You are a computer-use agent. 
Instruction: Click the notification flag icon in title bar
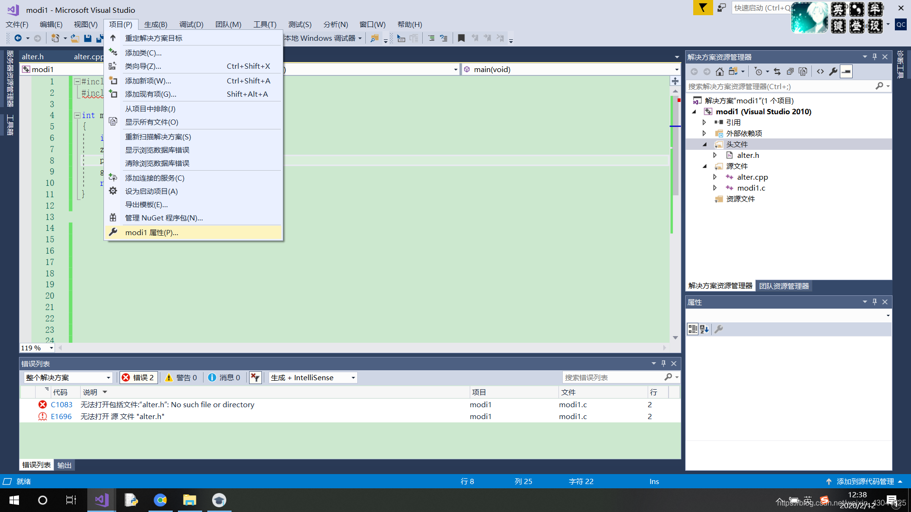point(703,8)
